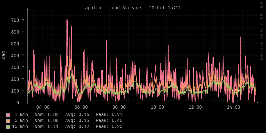Image resolution: width=266 pixels, height=133 pixels.
Task: Select the '15 min' legend label
Action: 20,127
